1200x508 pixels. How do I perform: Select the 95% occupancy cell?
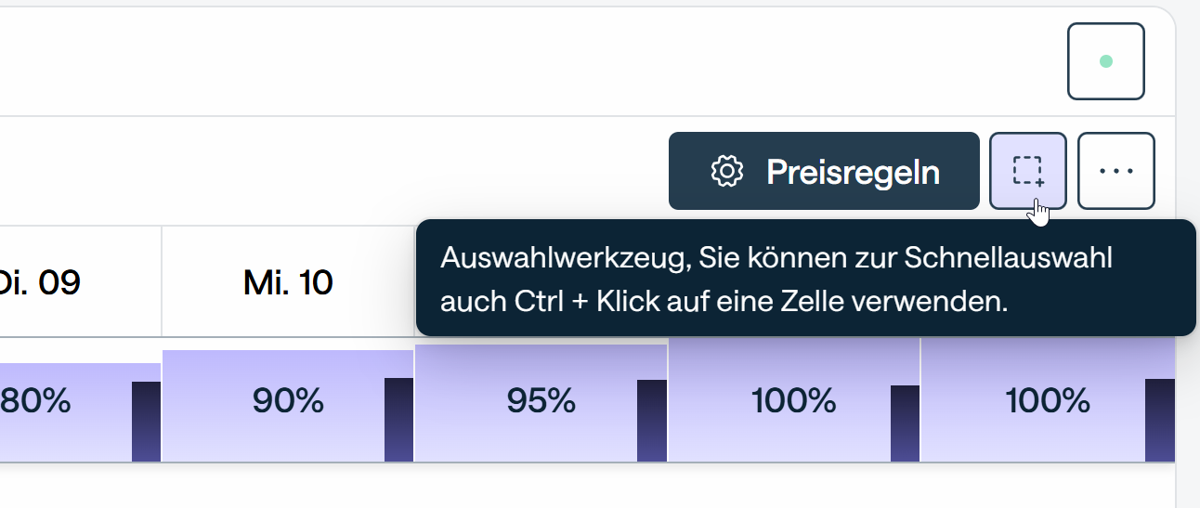(x=541, y=401)
